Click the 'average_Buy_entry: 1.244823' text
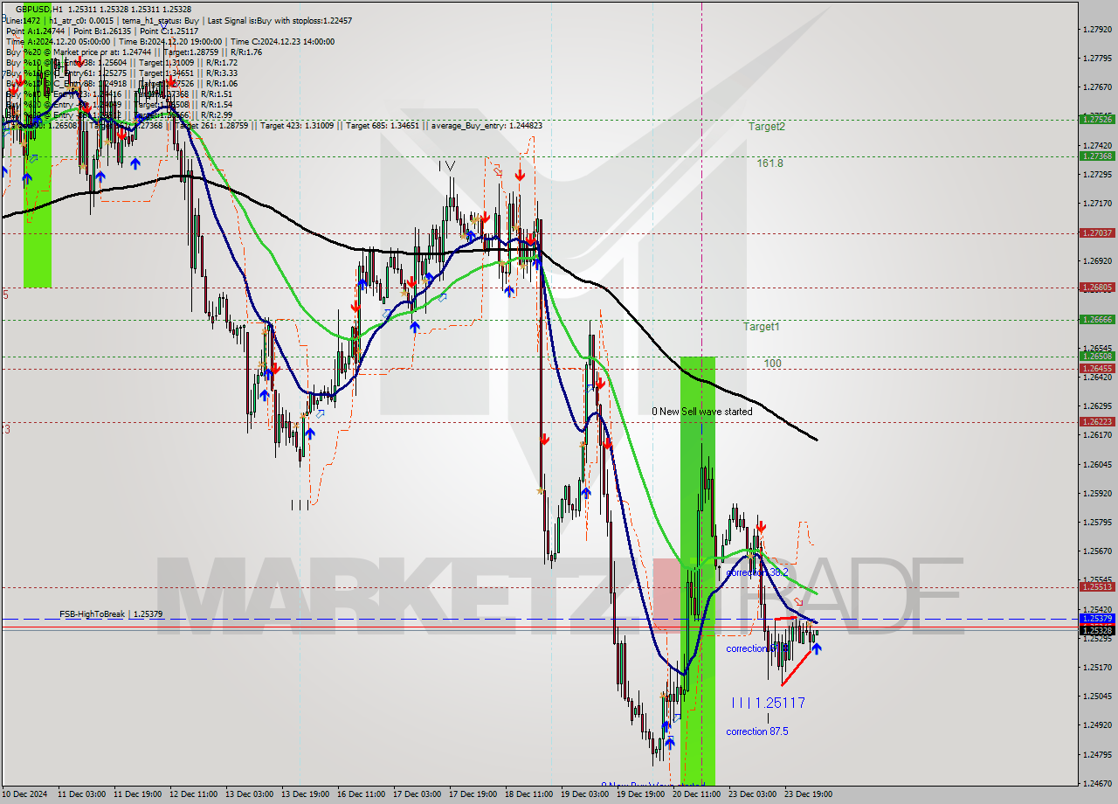This screenshot has width=1118, height=804. [486, 126]
